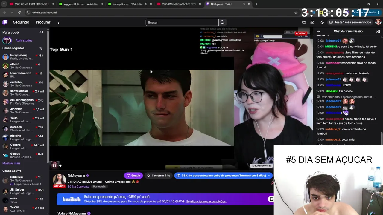Open nicklink channel in sidebar
This screenshot has height=215, width=383.
tap(23, 137)
